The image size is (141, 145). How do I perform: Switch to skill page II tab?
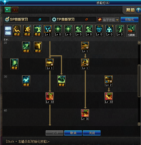coord(15,10)
